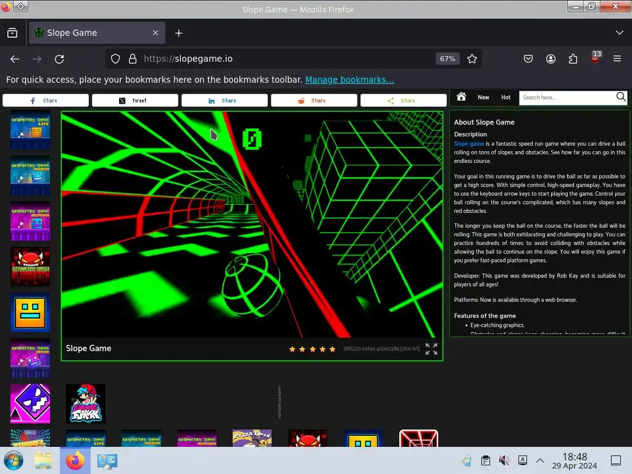Open the start menu button
632x474 pixels.
(x=14, y=460)
